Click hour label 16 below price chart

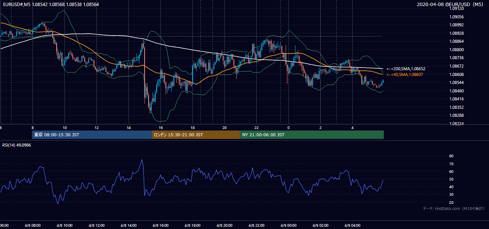161,128
